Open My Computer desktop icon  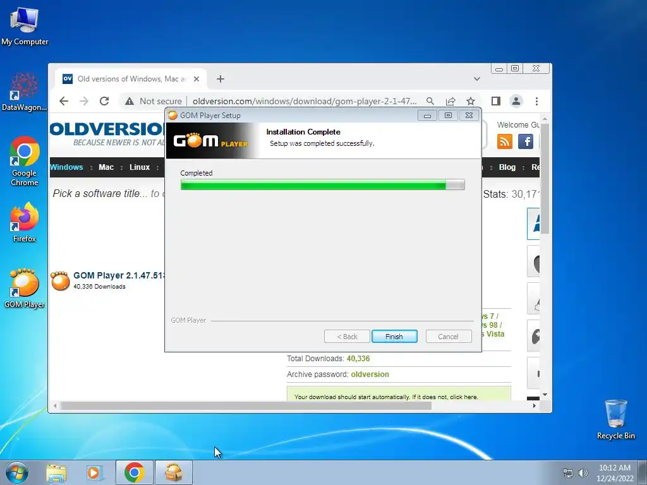click(x=25, y=26)
